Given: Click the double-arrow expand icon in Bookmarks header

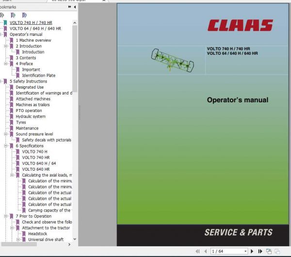Looking at the screenshot, I should pyautogui.click(x=69, y=7).
